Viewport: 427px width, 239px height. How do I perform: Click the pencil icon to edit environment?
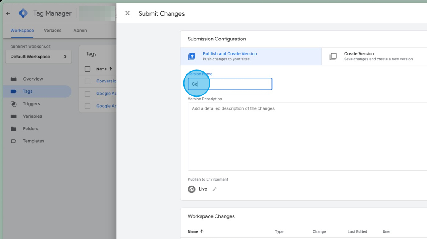click(x=214, y=189)
